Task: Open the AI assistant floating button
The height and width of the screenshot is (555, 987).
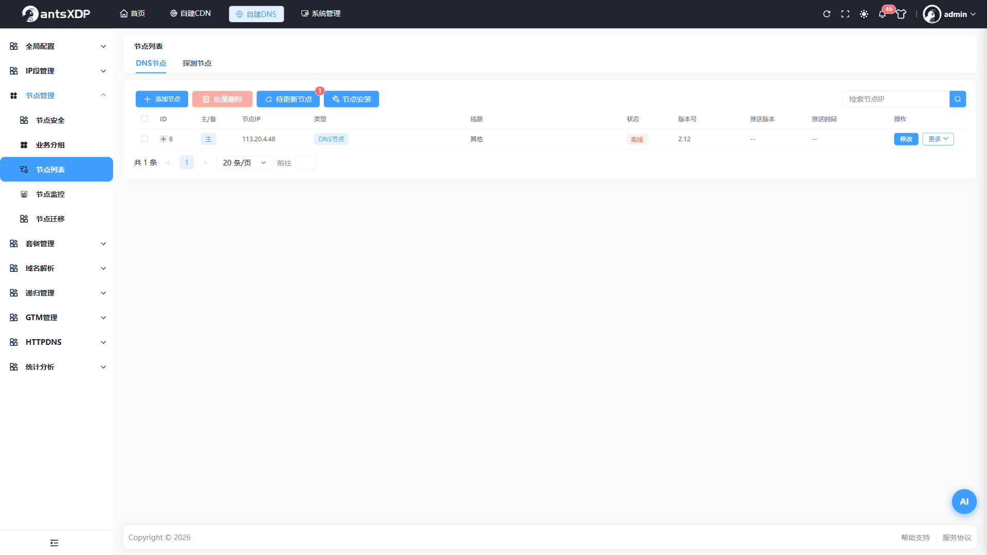Action: click(964, 502)
